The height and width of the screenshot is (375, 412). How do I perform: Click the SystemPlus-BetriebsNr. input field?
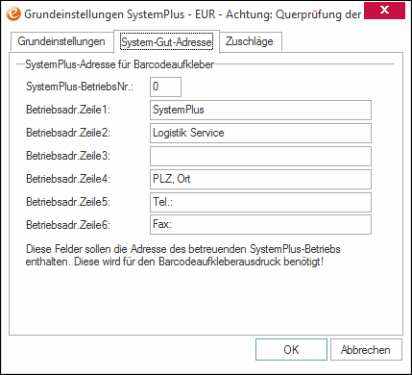165,87
